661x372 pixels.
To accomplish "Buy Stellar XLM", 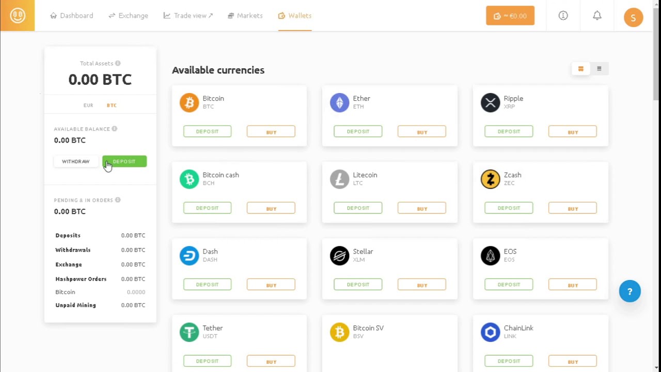I will click(422, 285).
